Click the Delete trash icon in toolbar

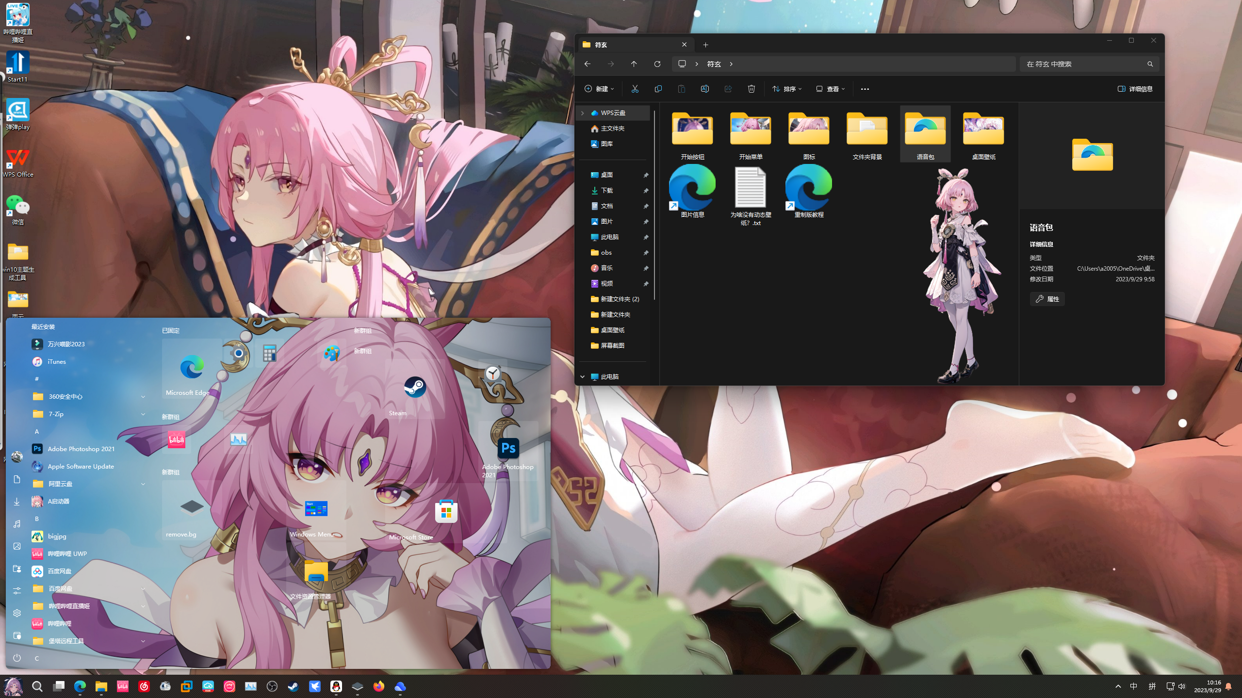pyautogui.click(x=751, y=89)
